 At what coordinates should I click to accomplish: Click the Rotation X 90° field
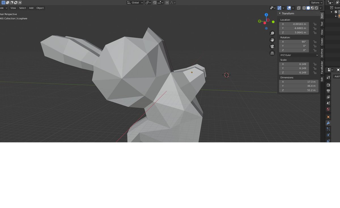point(294,42)
